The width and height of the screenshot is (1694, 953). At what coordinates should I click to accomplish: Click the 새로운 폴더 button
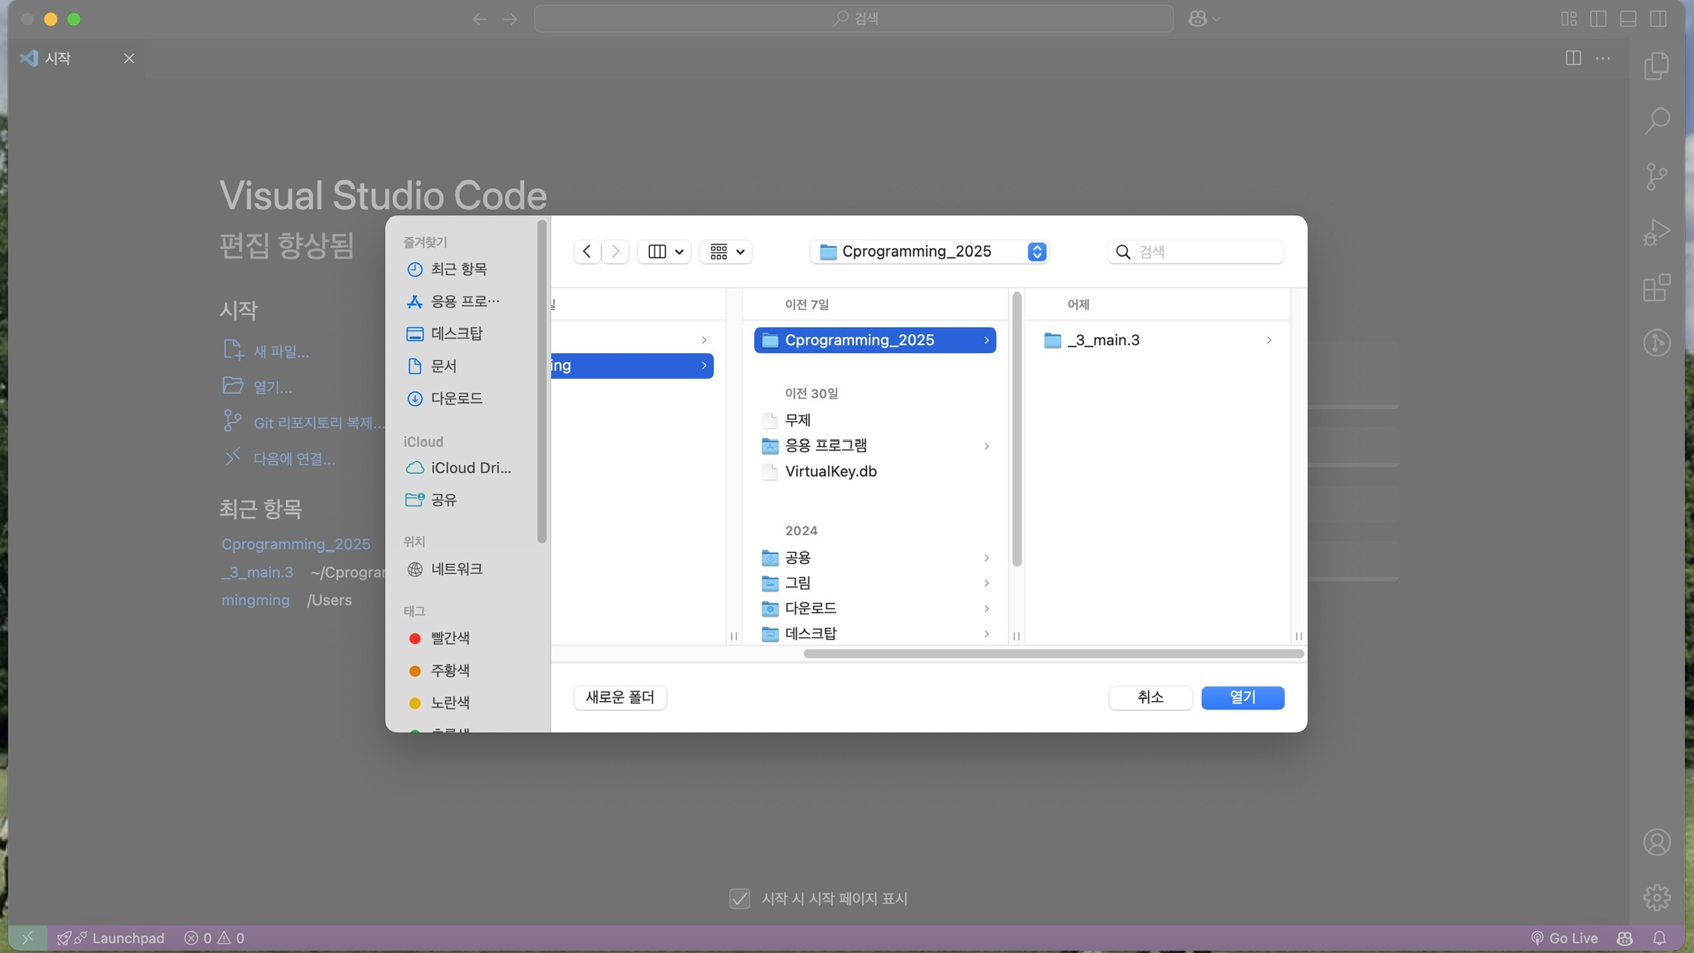pos(620,698)
